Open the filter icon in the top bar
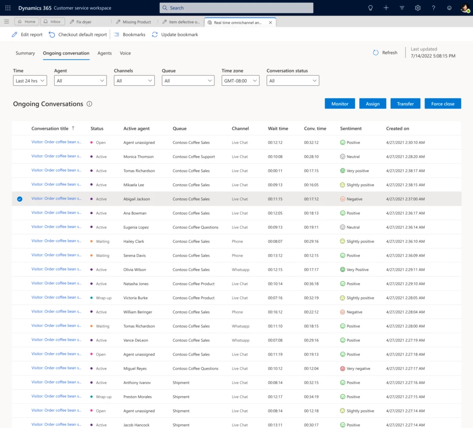The width and height of the screenshot is (473, 428). coord(401,7)
